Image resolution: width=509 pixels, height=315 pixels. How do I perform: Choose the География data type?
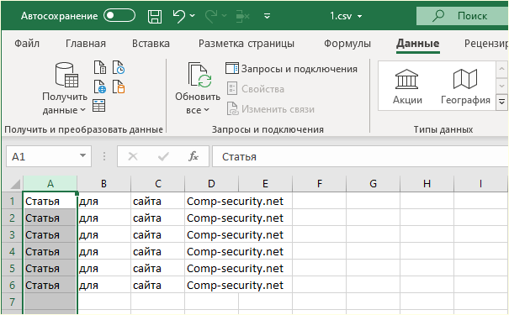click(x=465, y=87)
